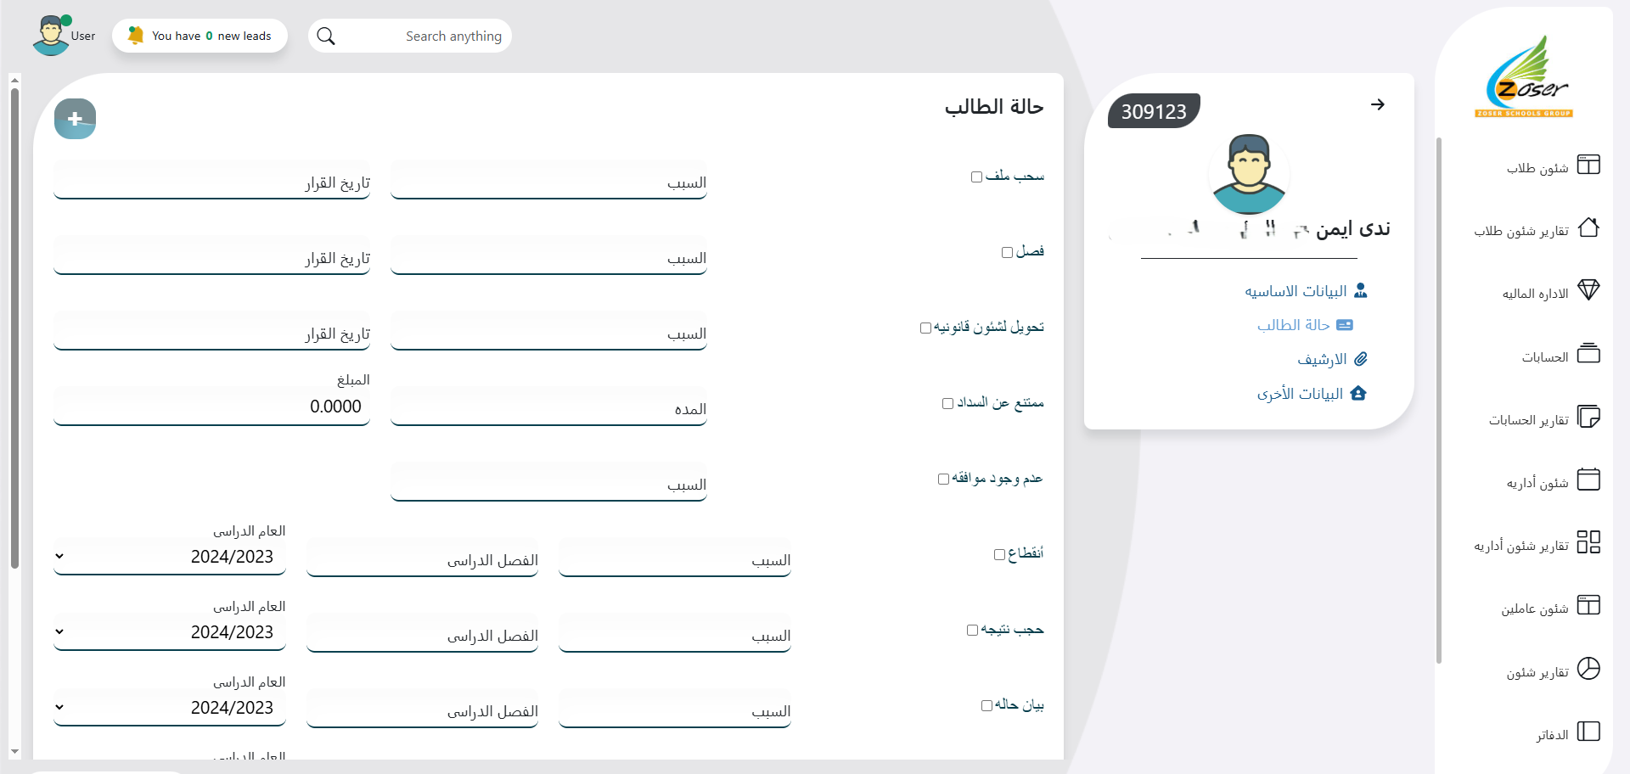Open شئون طلاب in sidebar menu
The width and height of the screenshot is (1630, 774).
[1537, 168]
